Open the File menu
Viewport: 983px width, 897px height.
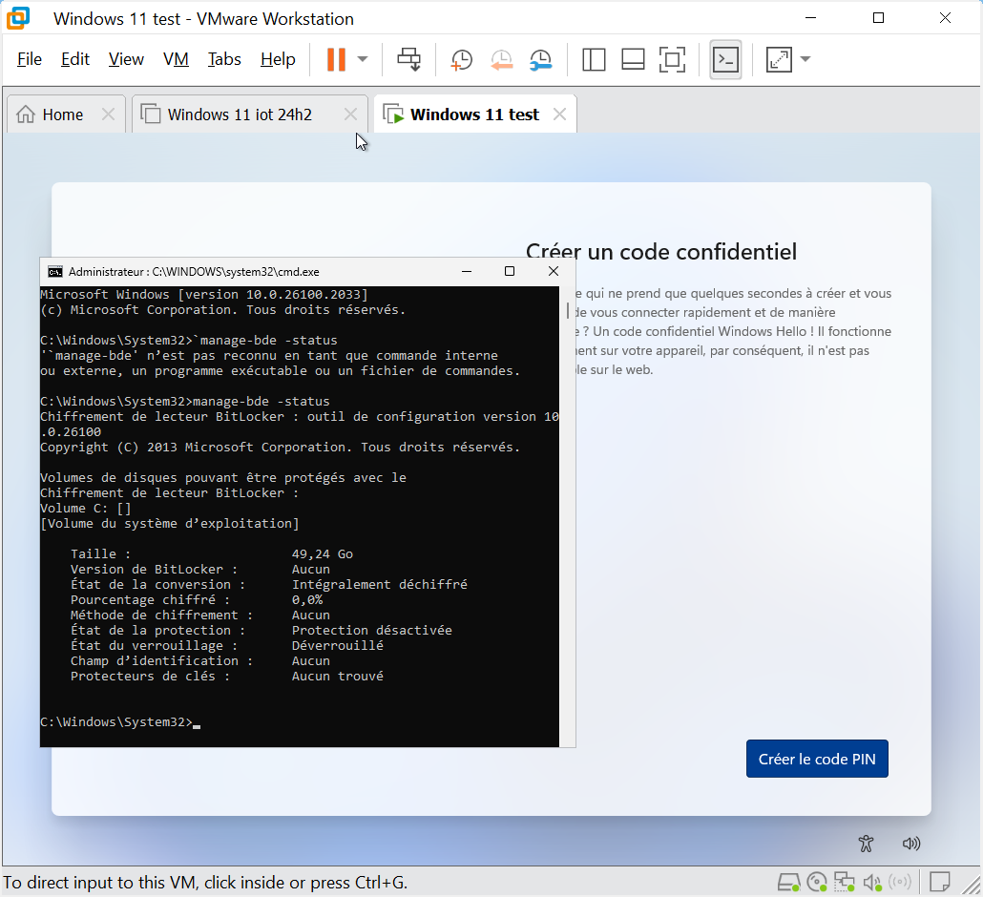tap(30, 59)
